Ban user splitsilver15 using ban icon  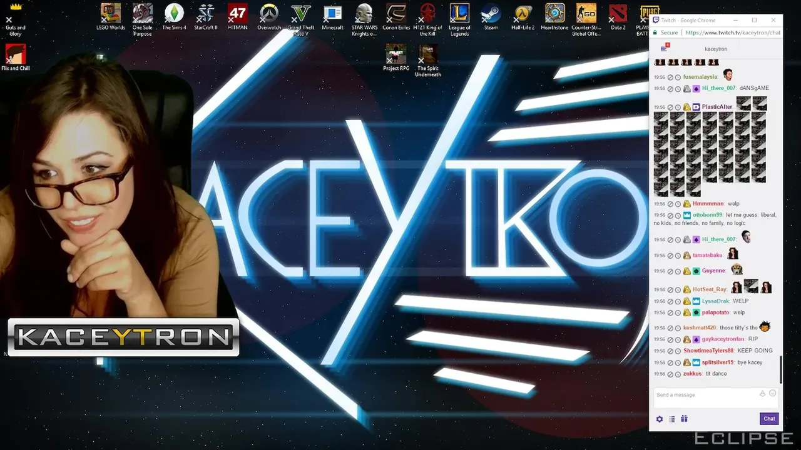[x=670, y=362]
